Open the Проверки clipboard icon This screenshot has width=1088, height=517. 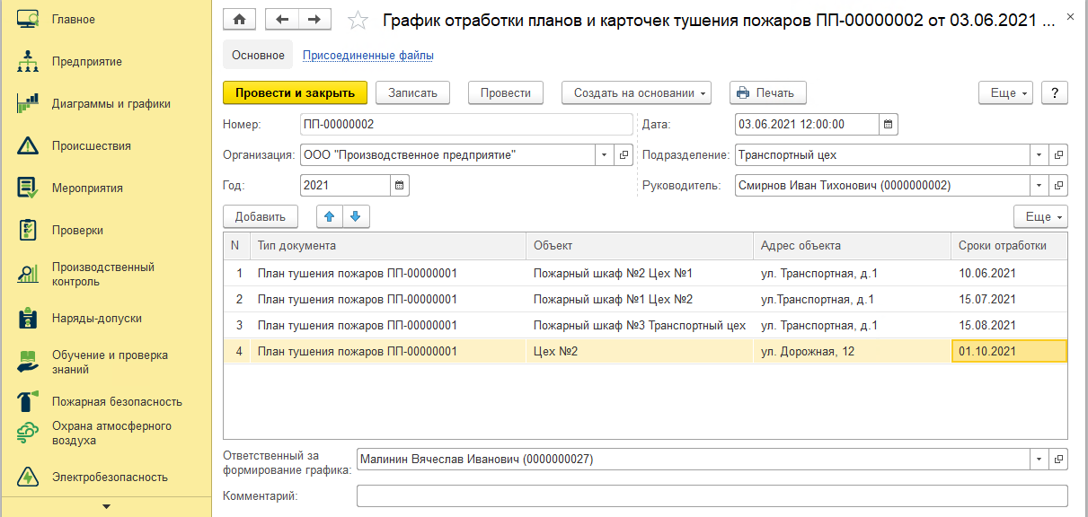pos(28,230)
